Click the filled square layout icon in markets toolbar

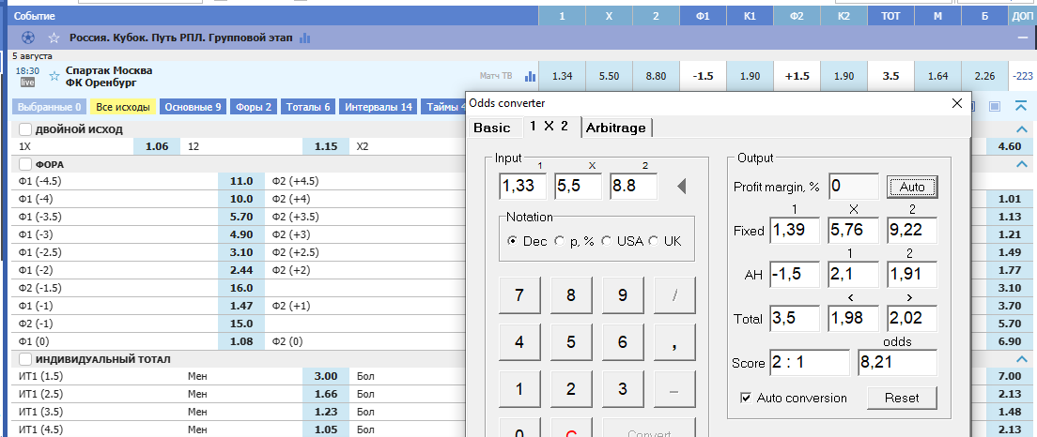coord(996,106)
